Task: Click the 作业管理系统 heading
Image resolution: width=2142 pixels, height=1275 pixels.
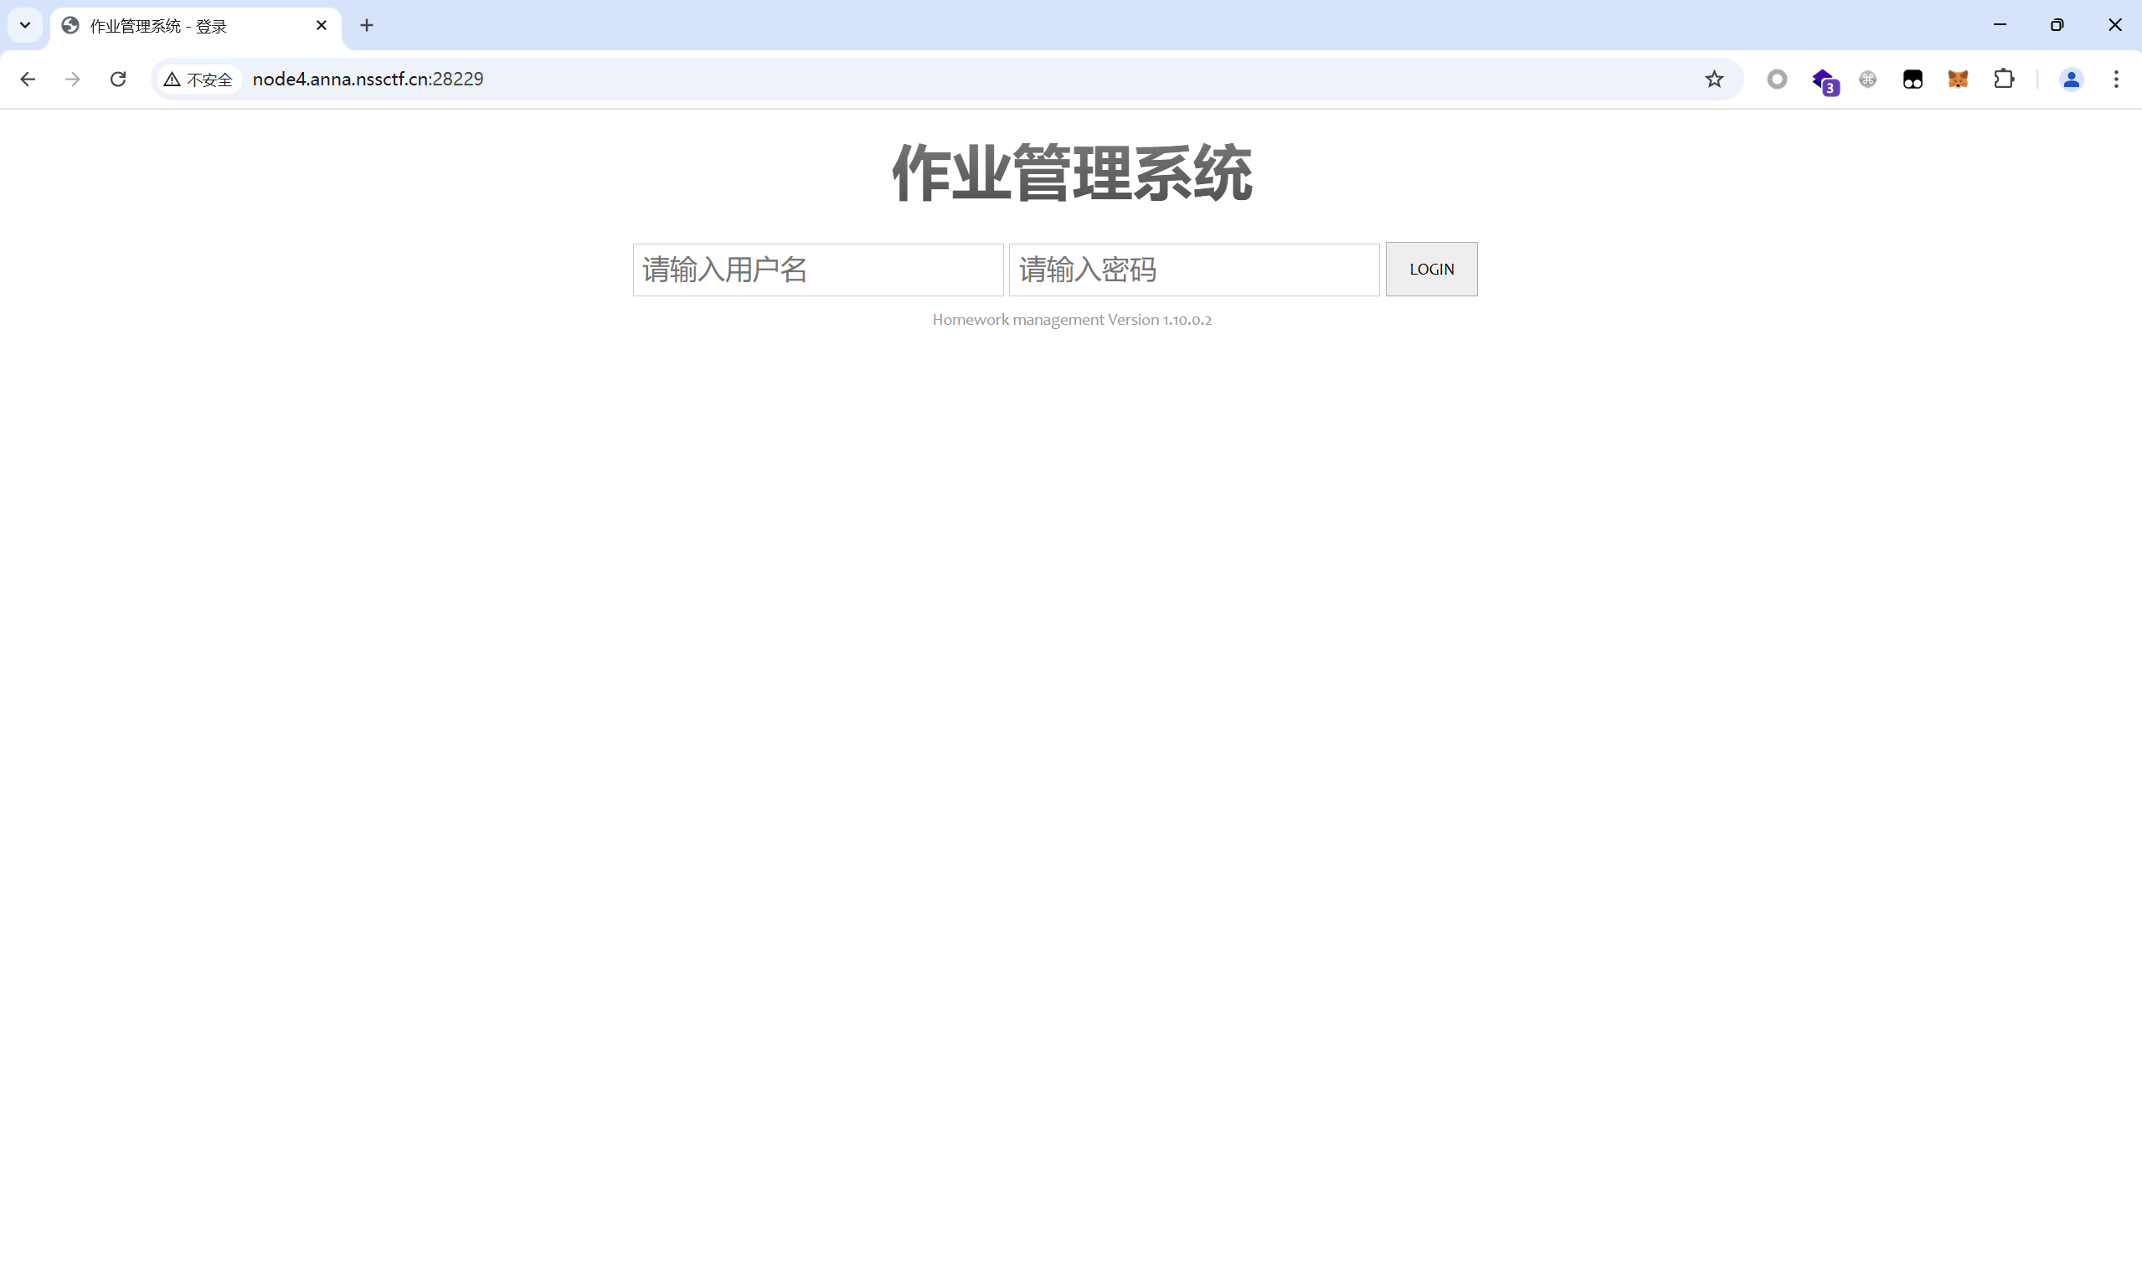Action: [1072, 174]
